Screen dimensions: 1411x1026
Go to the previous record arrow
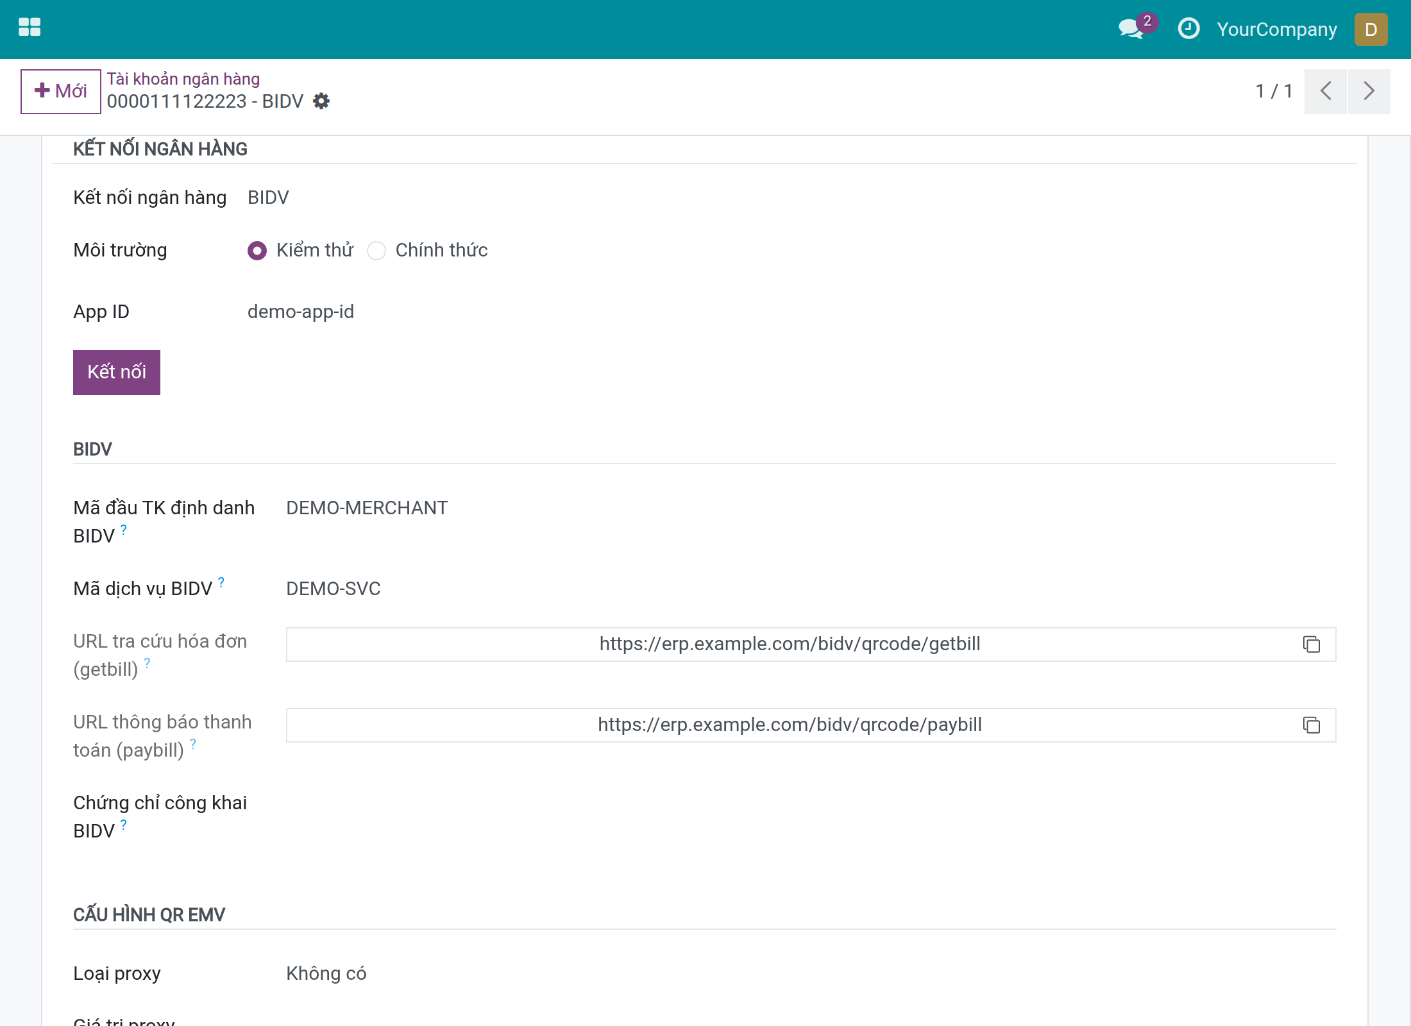point(1326,91)
